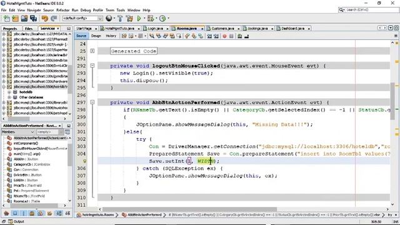400x225 pixels.
Task: Click the Source view button
Action: tap(81, 36)
